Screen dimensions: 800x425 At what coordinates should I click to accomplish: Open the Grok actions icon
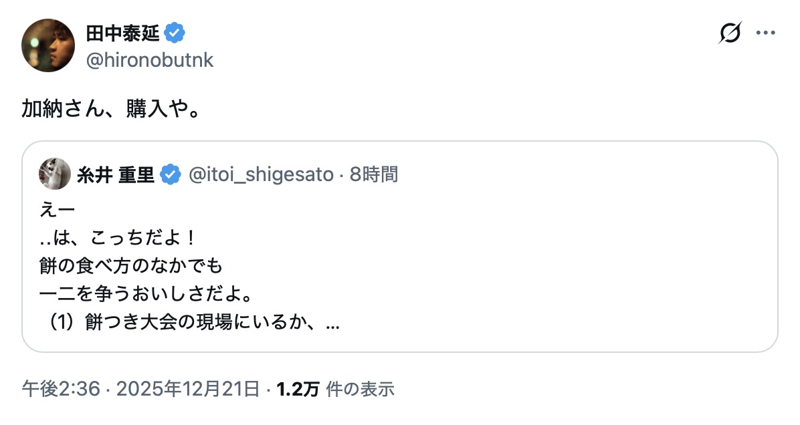click(730, 33)
